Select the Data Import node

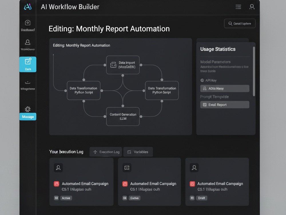(123, 65)
